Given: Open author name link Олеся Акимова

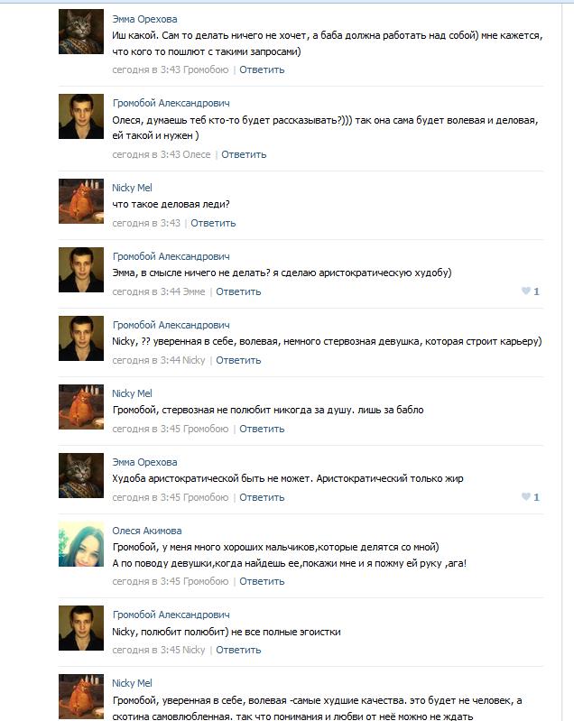Looking at the screenshot, I should 146,531.
